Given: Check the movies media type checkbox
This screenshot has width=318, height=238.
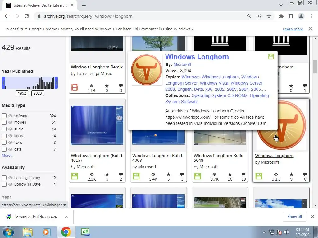Looking at the screenshot, I should click(x=4, y=122).
